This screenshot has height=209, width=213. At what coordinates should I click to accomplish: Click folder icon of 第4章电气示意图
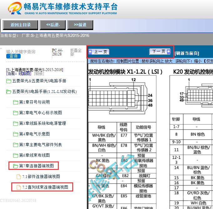16,134
